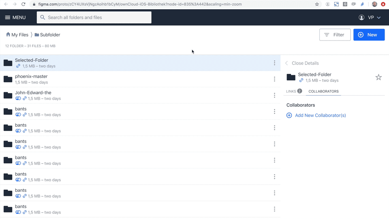
Task: Click the search magnifier icon
Action: point(43,17)
